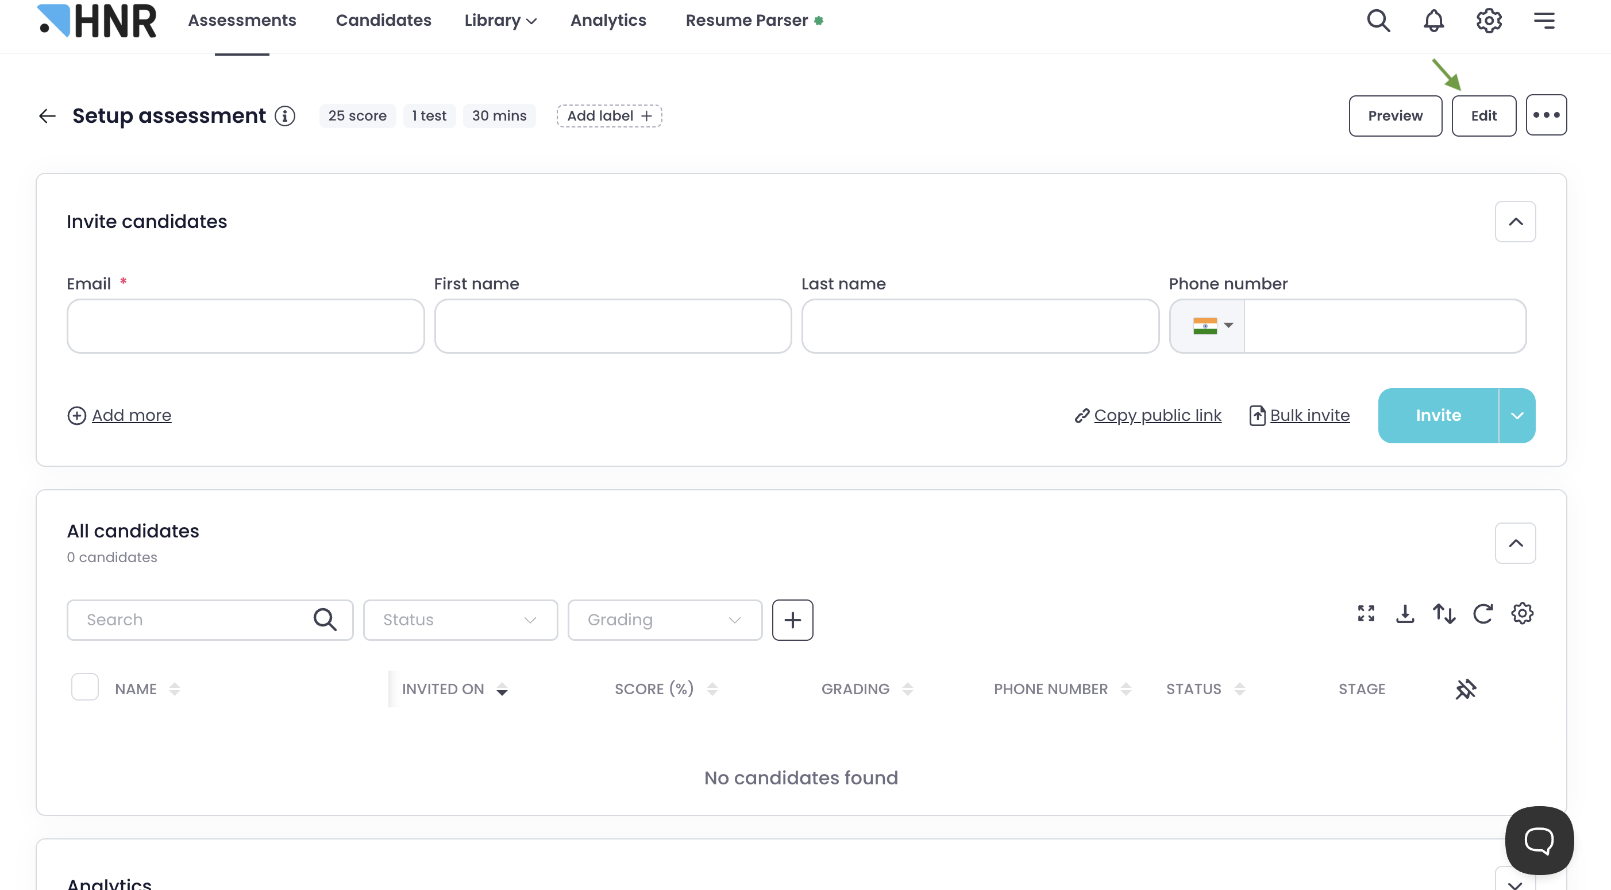Collapse the Invite candidates section

1514,221
